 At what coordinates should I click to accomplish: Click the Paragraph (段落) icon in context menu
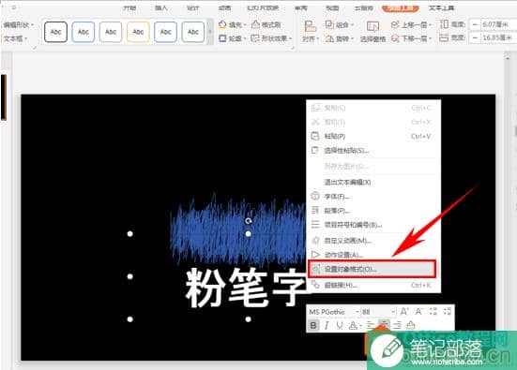point(315,211)
